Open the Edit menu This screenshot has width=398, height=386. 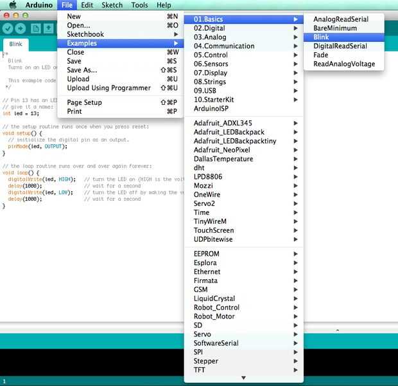(x=87, y=5)
